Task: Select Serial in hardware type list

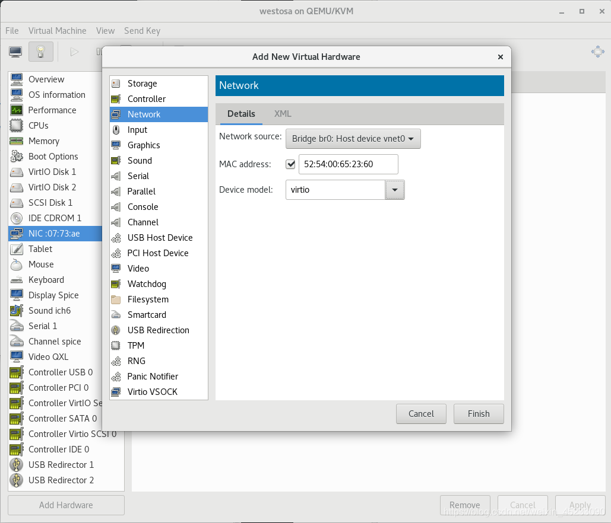Action: pyautogui.click(x=159, y=176)
